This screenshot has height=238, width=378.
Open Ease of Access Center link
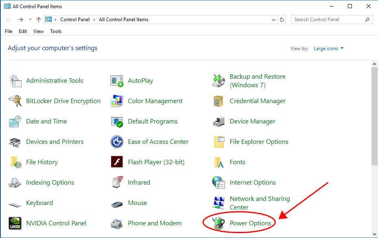158,142
